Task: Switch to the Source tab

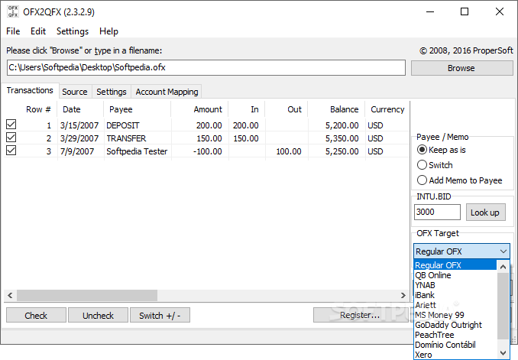Action: 75,92
